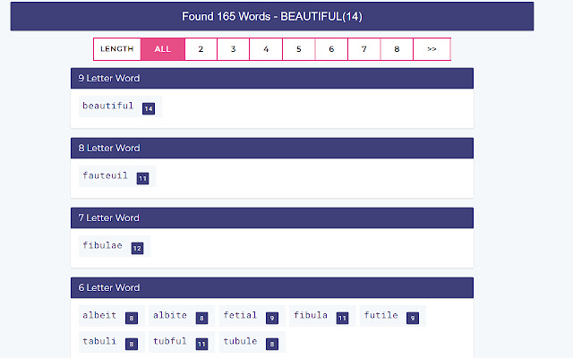Click the score badge 8 beside tabuli
The image size is (573, 358).
pyautogui.click(x=132, y=344)
